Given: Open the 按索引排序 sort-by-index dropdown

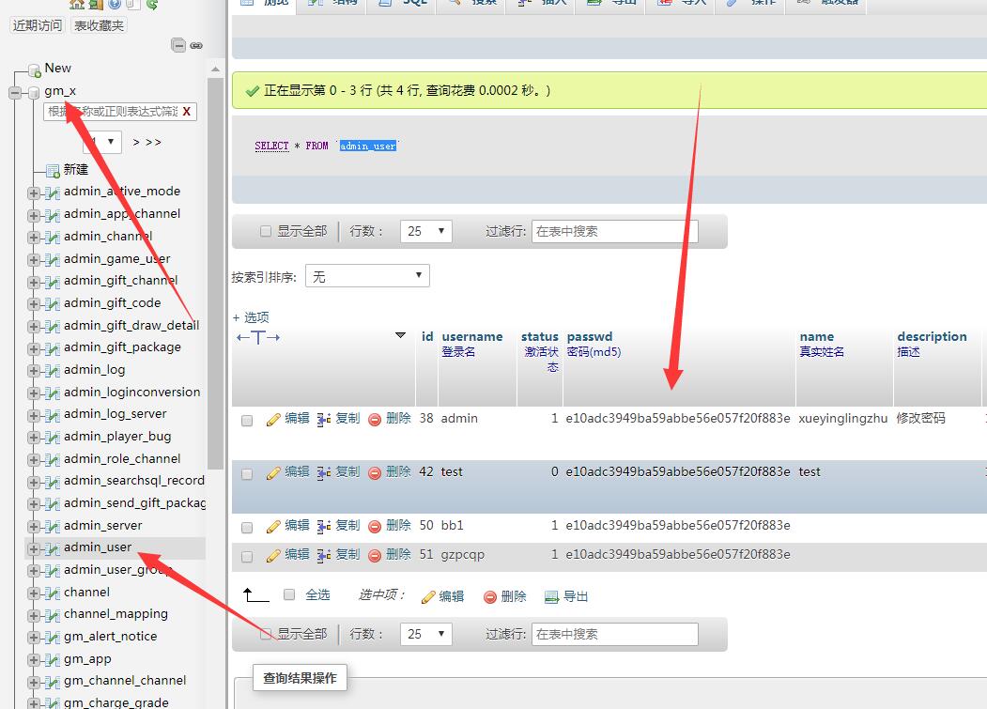Looking at the screenshot, I should 367,277.
